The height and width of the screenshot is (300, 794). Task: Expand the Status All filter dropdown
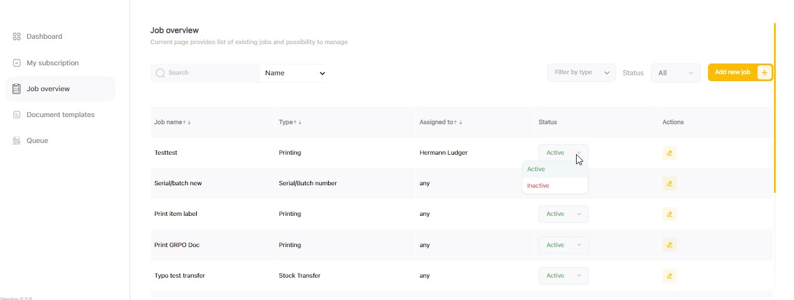coord(676,73)
